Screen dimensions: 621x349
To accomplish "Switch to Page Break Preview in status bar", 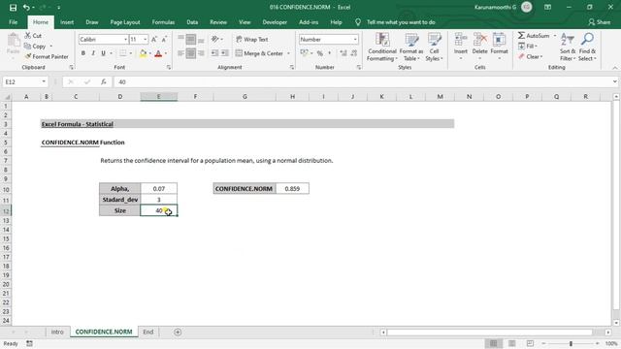I will click(x=530, y=343).
